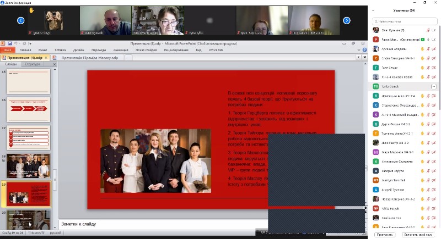441x239 pixels.
Task: Click the NF avatar of Nikita Fesyuk
Action: (x=376, y=208)
